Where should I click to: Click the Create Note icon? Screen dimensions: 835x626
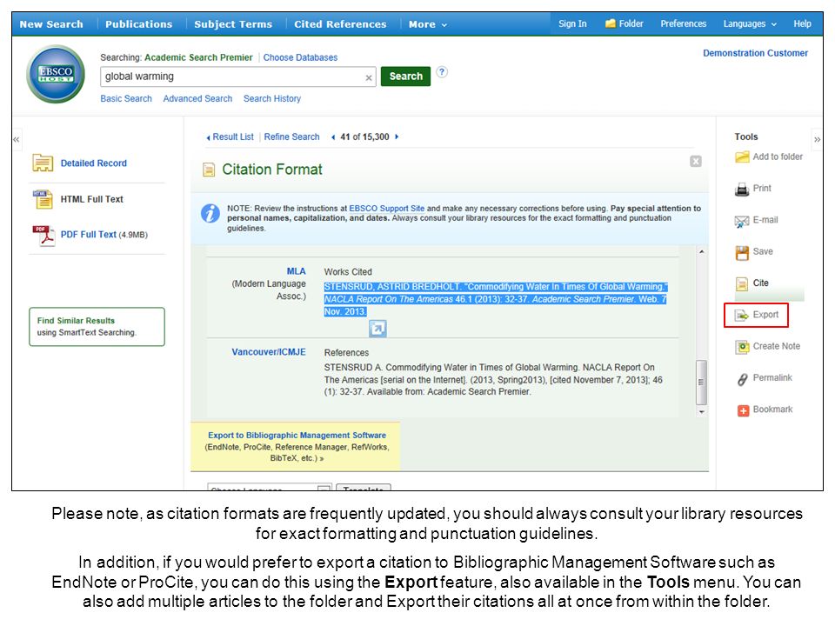(742, 347)
